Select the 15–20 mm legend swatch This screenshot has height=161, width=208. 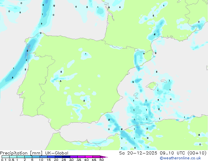point(51,157)
